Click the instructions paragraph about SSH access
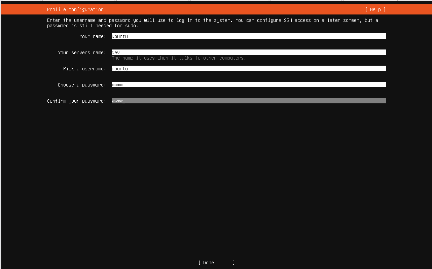 pyautogui.click(x=213, y=23)
